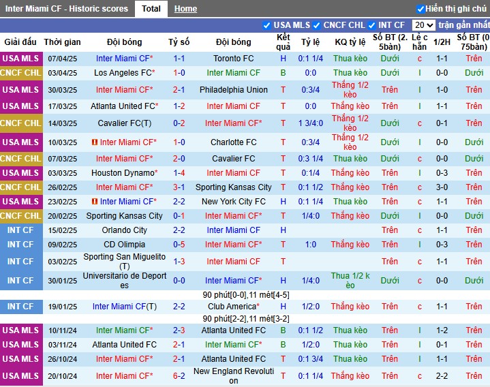Uncheck the INT CF filter checkbox

pyautogui.click(x=372, y=25)
